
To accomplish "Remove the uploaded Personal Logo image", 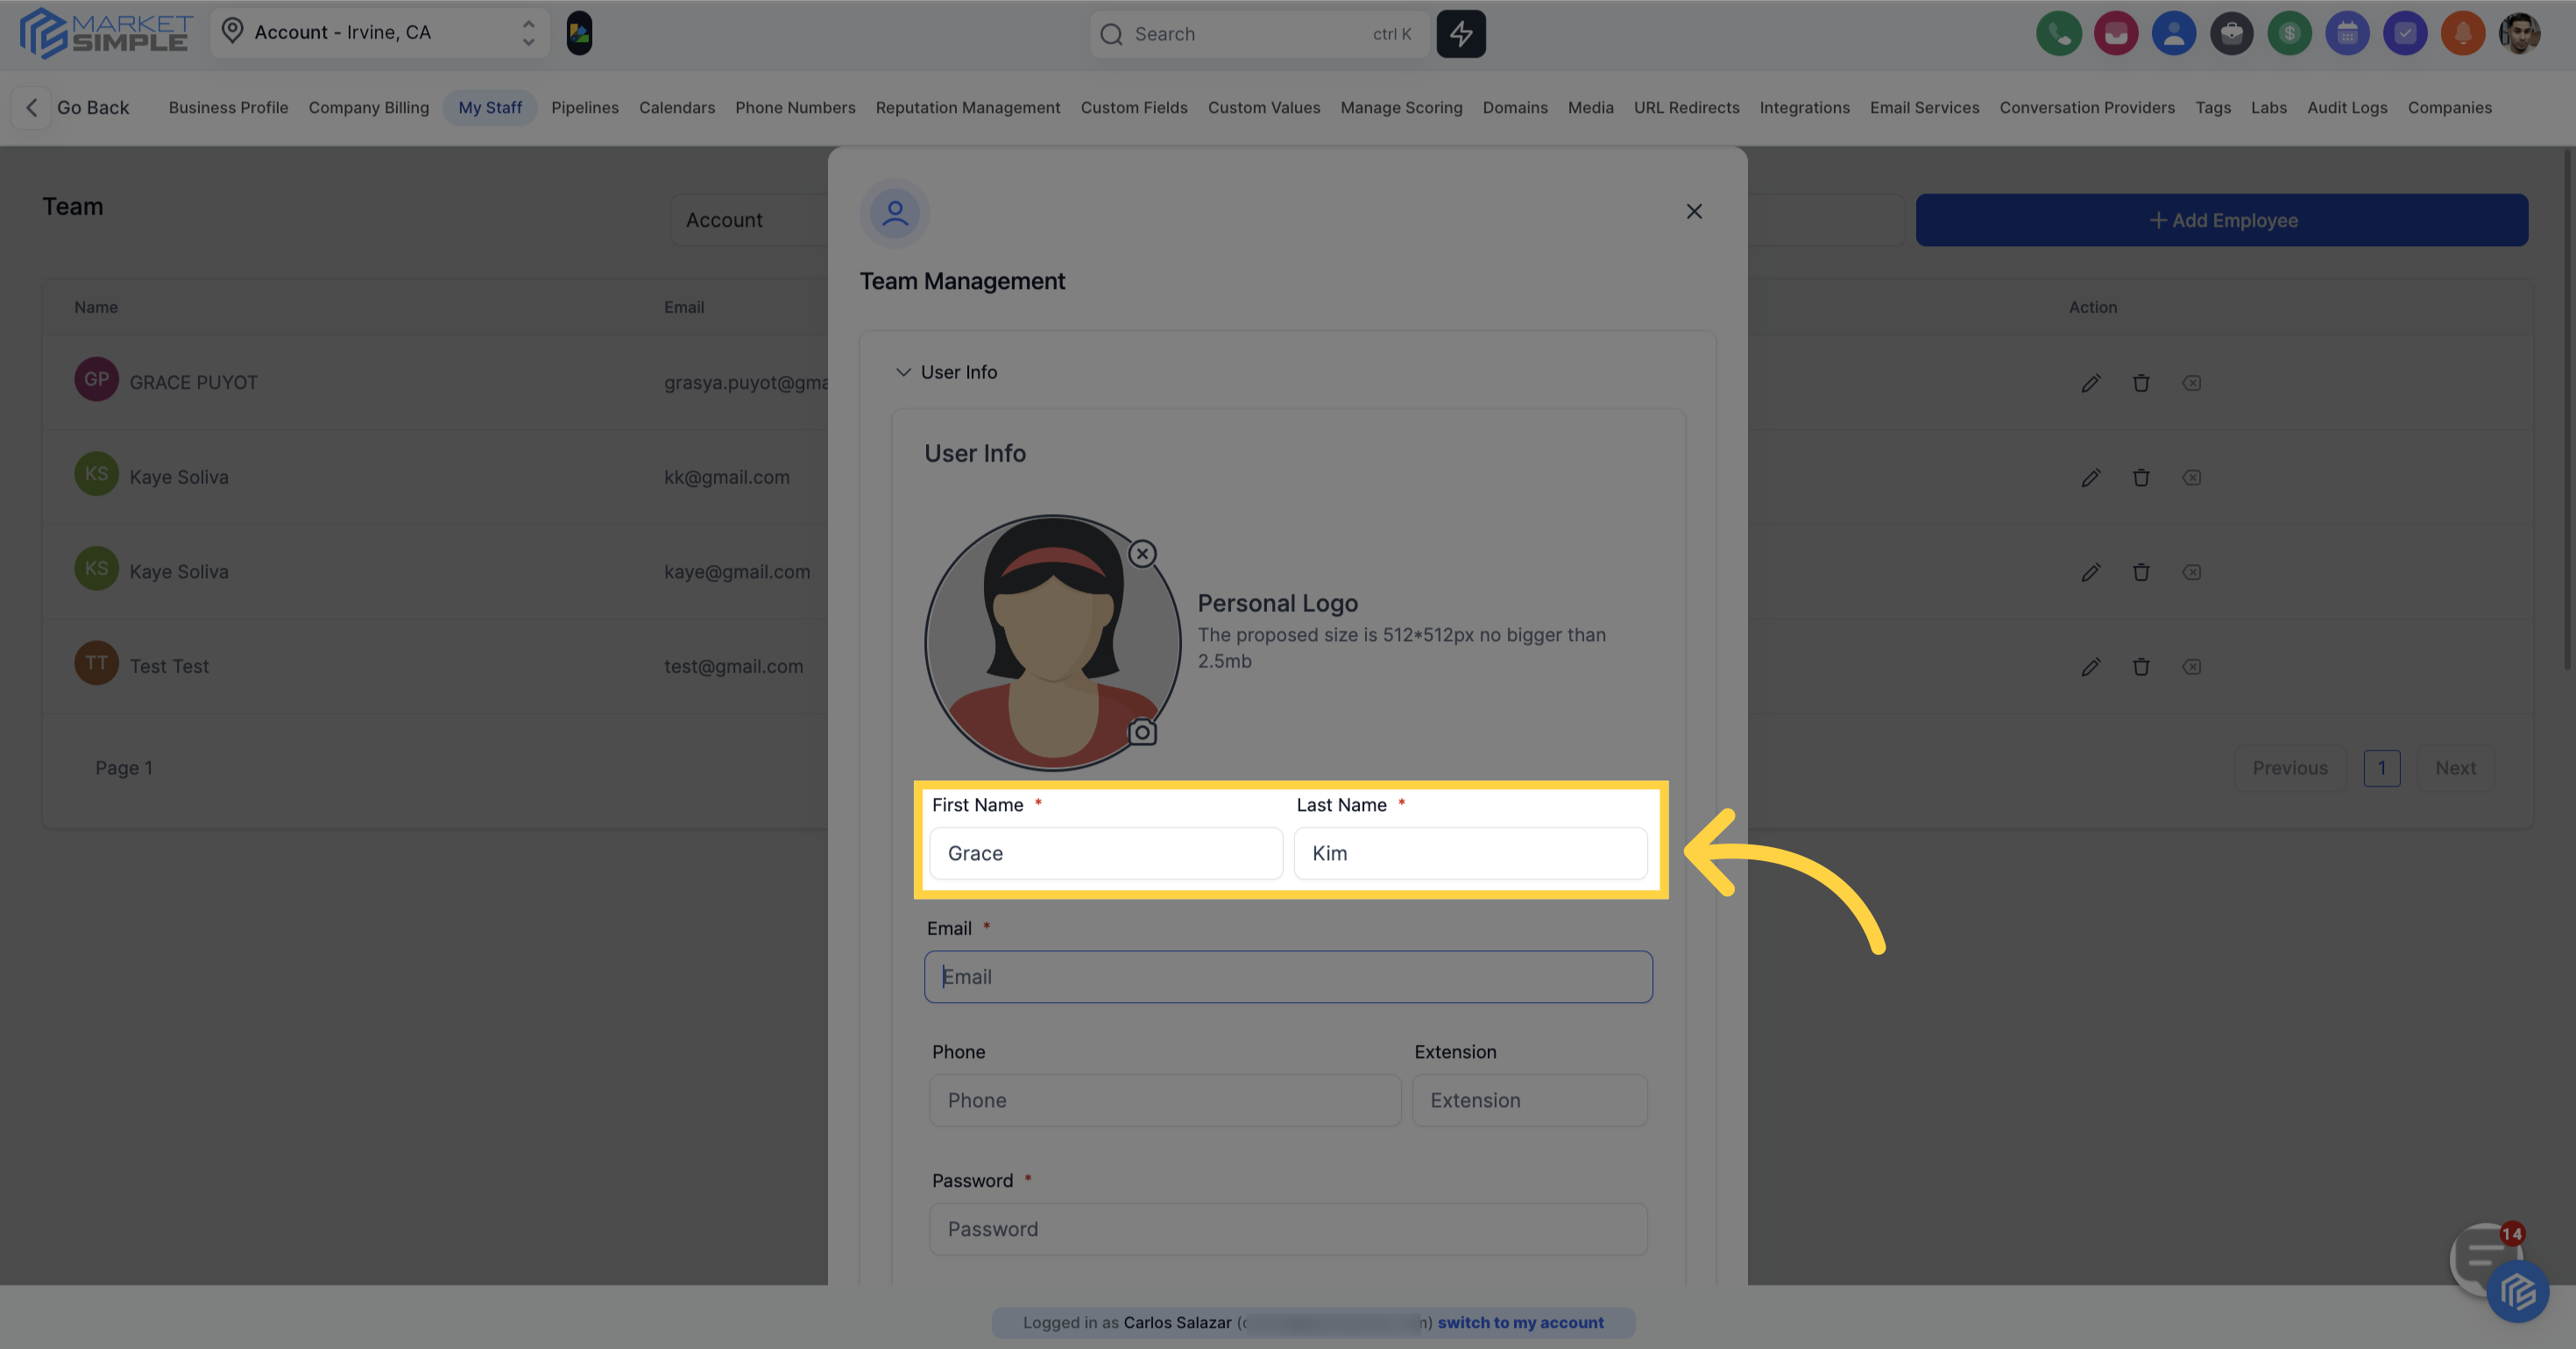I will (1142, 554).
